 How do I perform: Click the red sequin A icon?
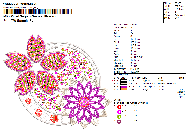[119, 107]
